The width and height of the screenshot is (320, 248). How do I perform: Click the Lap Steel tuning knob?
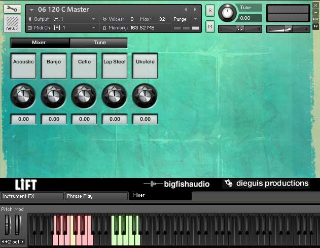pyautogui.click(x=114, y=96)
